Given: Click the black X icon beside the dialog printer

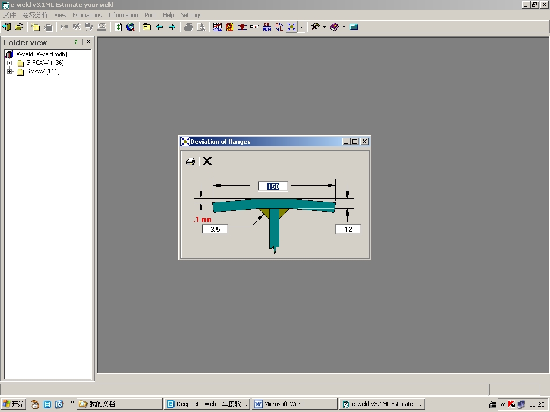Looking at the screenshot, I should [207, 161].
